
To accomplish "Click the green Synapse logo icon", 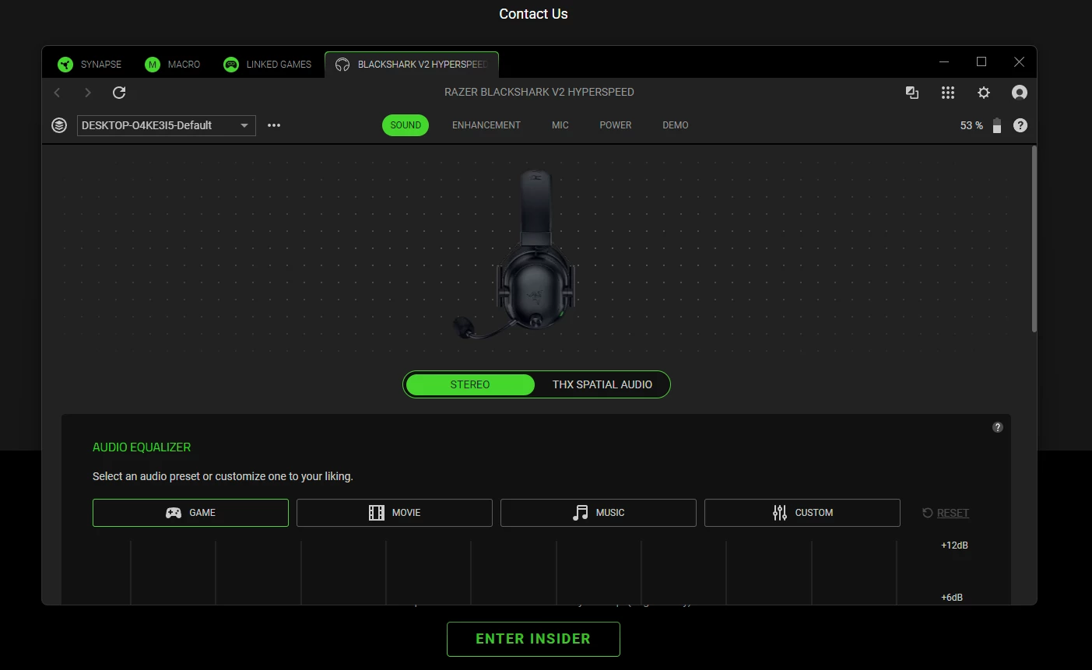I will tap(65, 65).
